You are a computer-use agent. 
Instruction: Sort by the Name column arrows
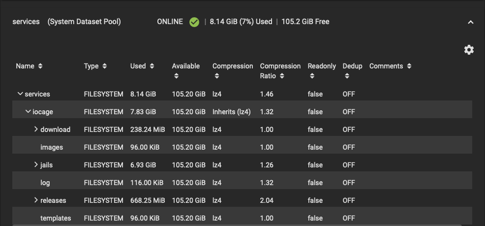pos(40,66)
